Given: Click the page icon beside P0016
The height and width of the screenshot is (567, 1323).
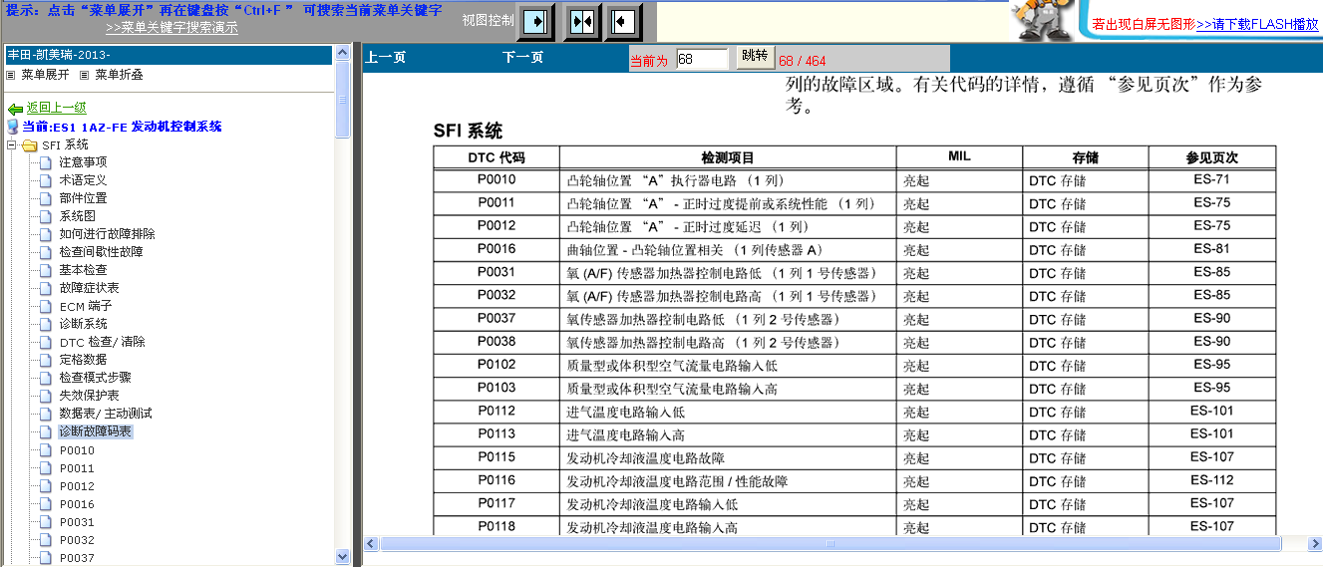Looking at the screenshot, I should coord(45,504).
